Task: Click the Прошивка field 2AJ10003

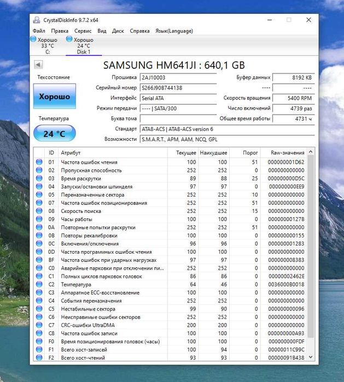Action: pyautogui.click(x=178, y=77)
